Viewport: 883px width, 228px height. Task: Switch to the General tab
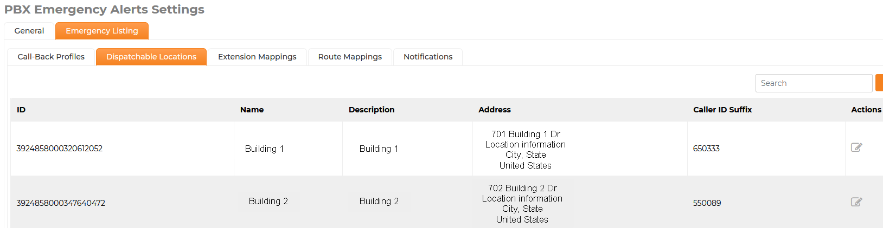coord(29,31)
